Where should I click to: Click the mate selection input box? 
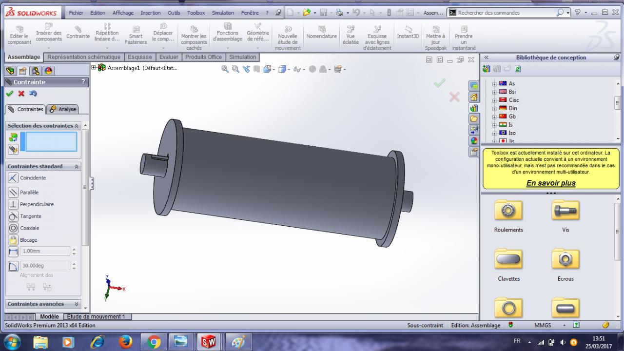(51, 142)
